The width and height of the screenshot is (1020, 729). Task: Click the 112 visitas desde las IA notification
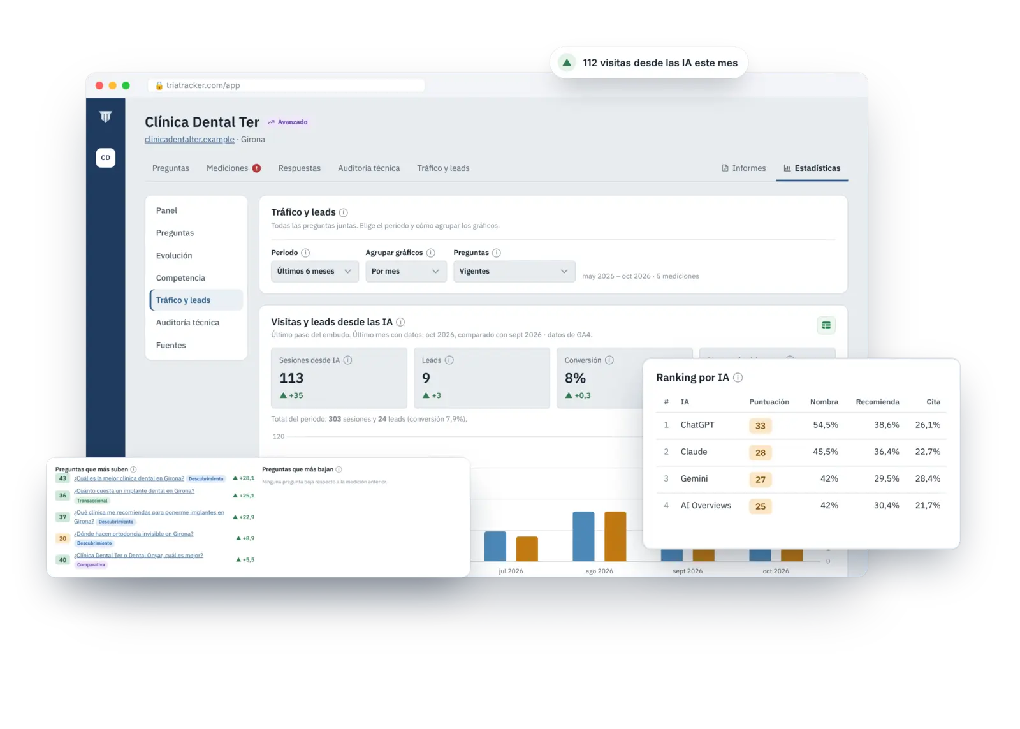click(x=649, y=63)
